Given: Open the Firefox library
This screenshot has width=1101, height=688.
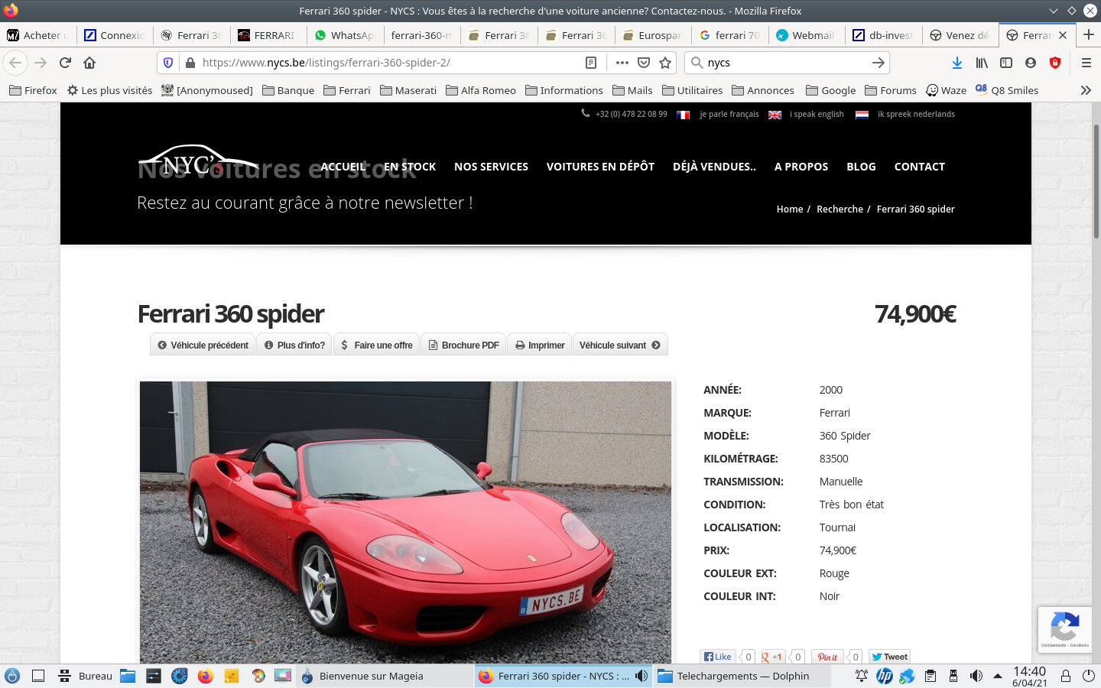Looking at the screenshot, I should tap(982, 63).
